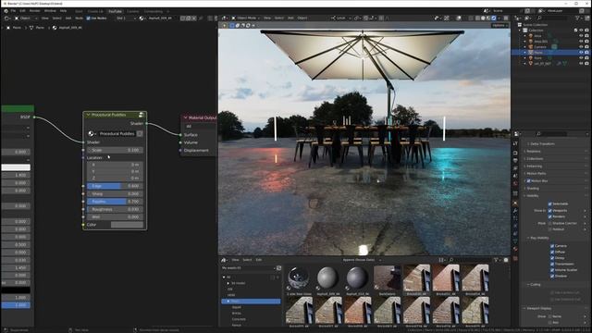Toggle ray visibility Diffuse checkbox
This screenshot has height=333, width=592.
click(552, 252)
